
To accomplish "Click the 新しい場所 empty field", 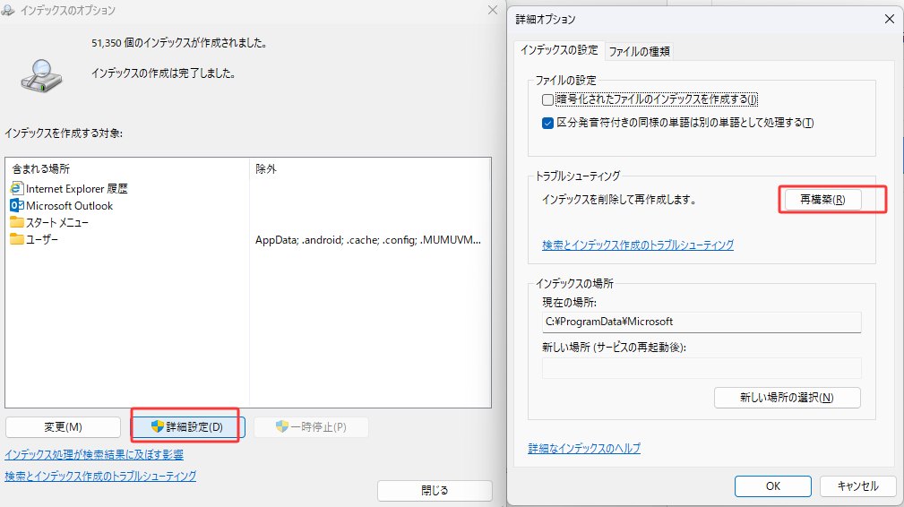I will pyautogui.click(x=702, y=367).
